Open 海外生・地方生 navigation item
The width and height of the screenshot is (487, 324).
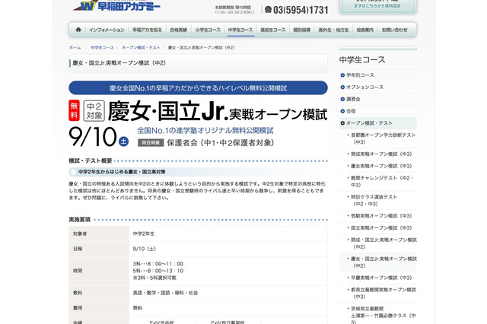(x=333, y=30)
